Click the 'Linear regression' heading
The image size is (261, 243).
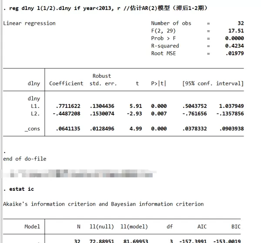pyautogui.click(x=29, y=23)
